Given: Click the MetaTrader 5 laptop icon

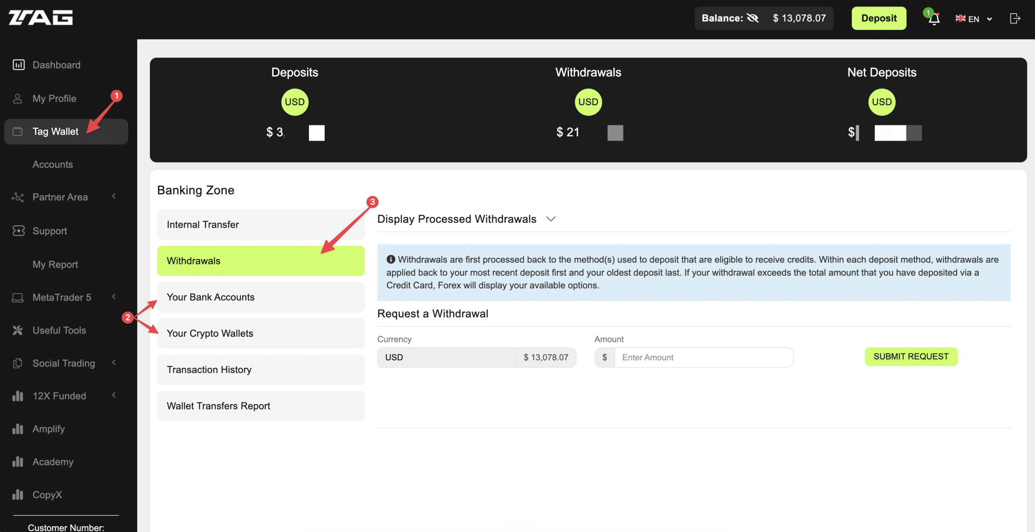Looking at the screenshot, I should click(18, 298).
